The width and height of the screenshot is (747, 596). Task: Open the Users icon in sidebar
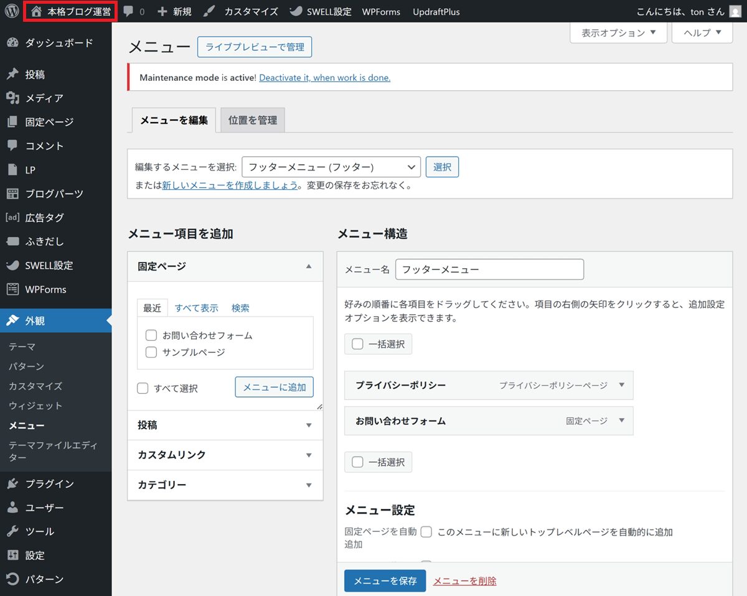[x=12, y=508]
